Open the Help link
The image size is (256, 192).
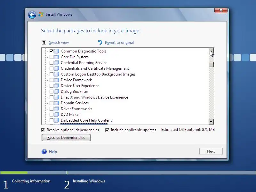click(x=53, y=152)
